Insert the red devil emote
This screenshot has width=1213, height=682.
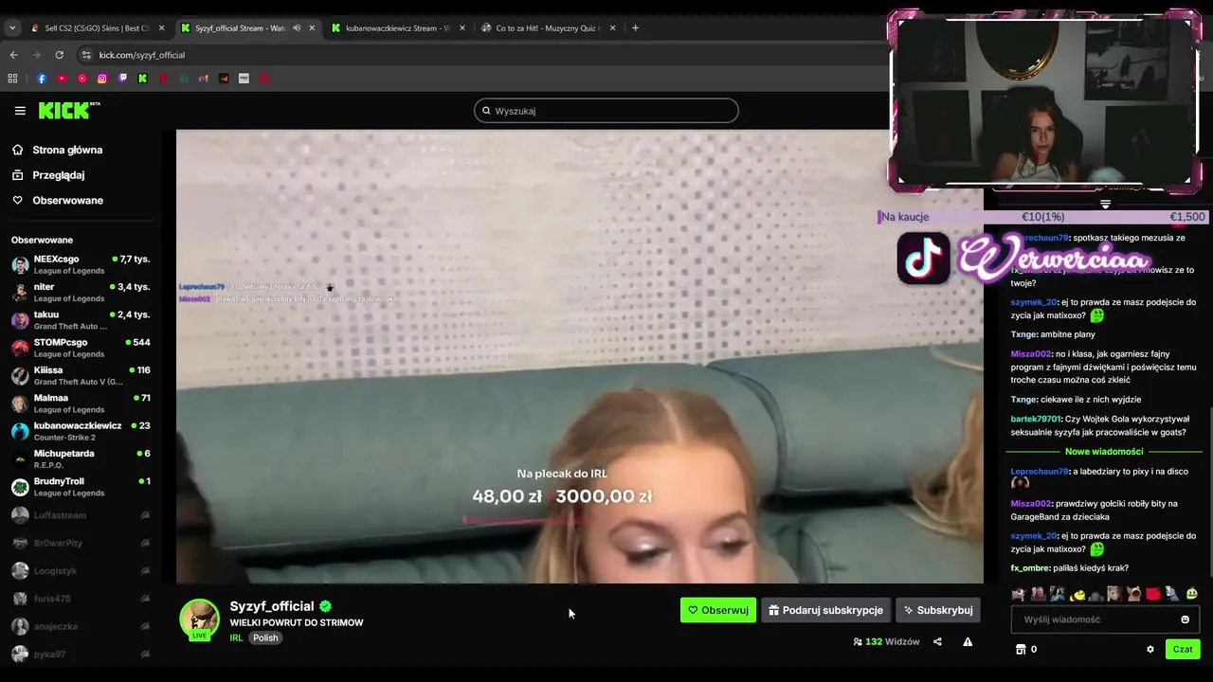(x=1152, y=594)
